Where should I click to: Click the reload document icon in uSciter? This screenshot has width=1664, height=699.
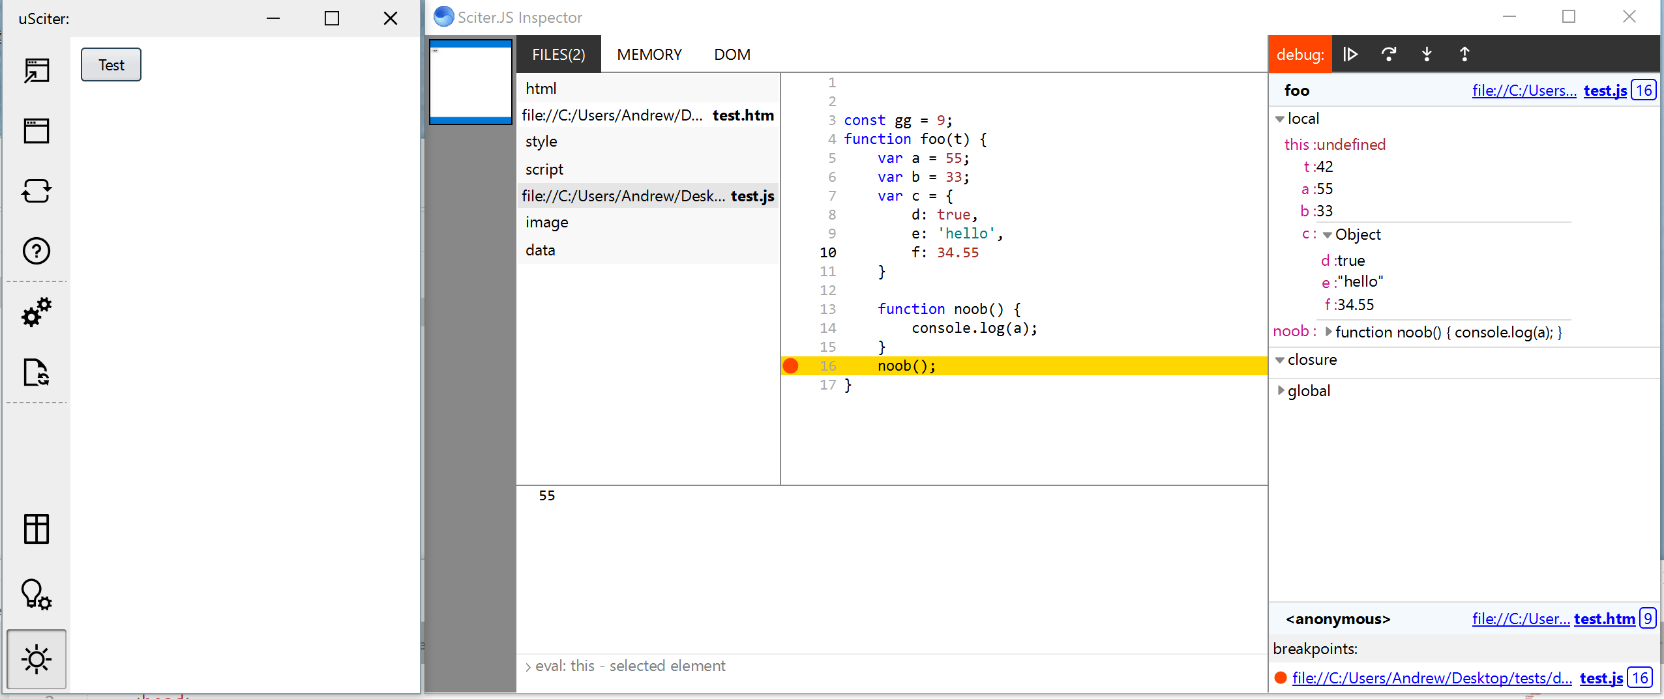pyautogui.click(x=37, y=191)
